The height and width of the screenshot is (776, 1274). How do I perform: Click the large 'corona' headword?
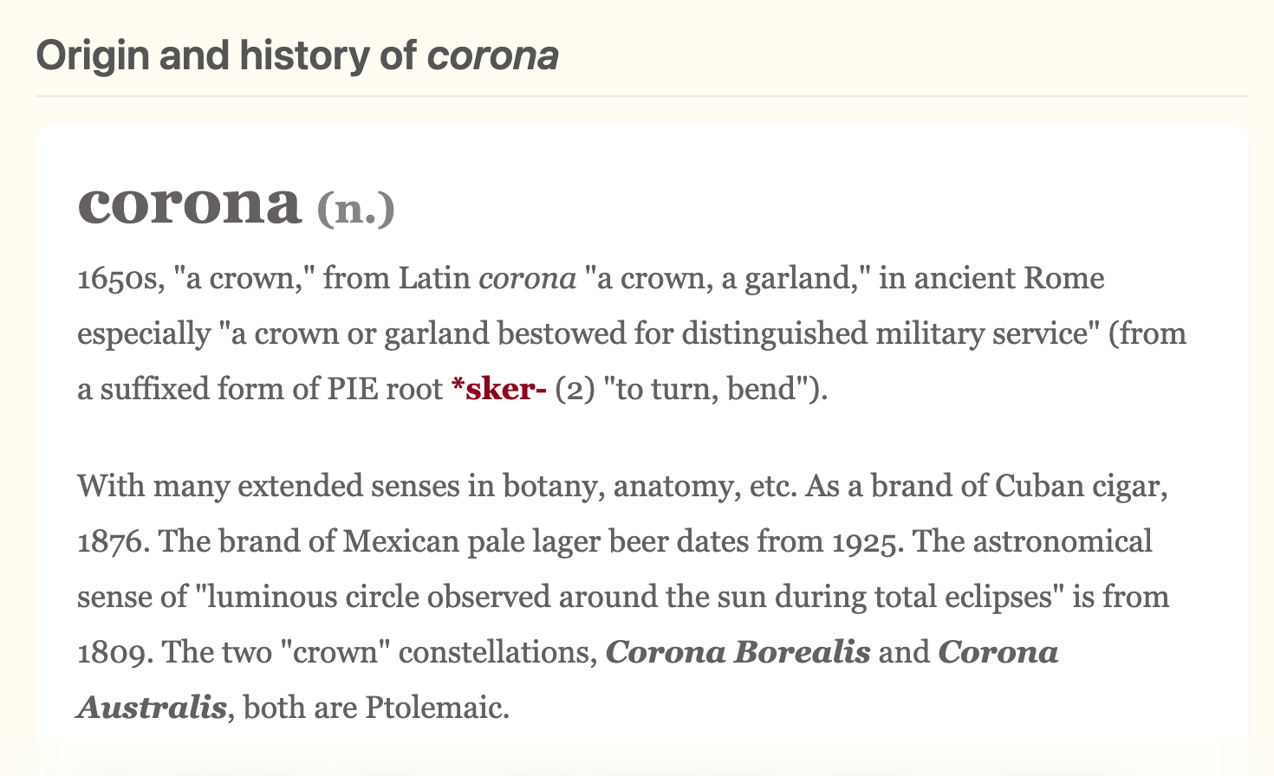tap(189, 203)
